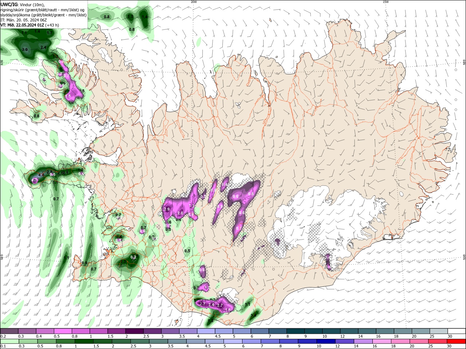466x349 pixels.
Task: Click the white snow legend swatch labeled 30
Action: tap(457, 331)
